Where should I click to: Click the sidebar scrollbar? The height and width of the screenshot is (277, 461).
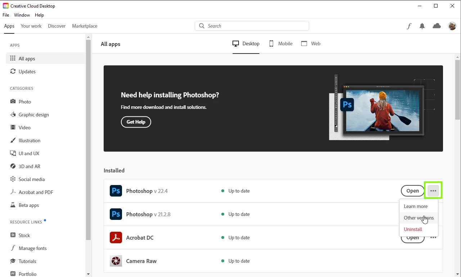click(x=88, y=140)
